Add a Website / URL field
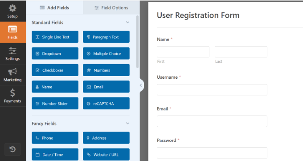The width and height of the screenshot is (303, 161). point(106,154)
